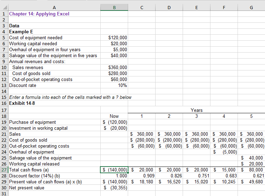Select column F header
The image size is (265, 196).
(224, 8)
